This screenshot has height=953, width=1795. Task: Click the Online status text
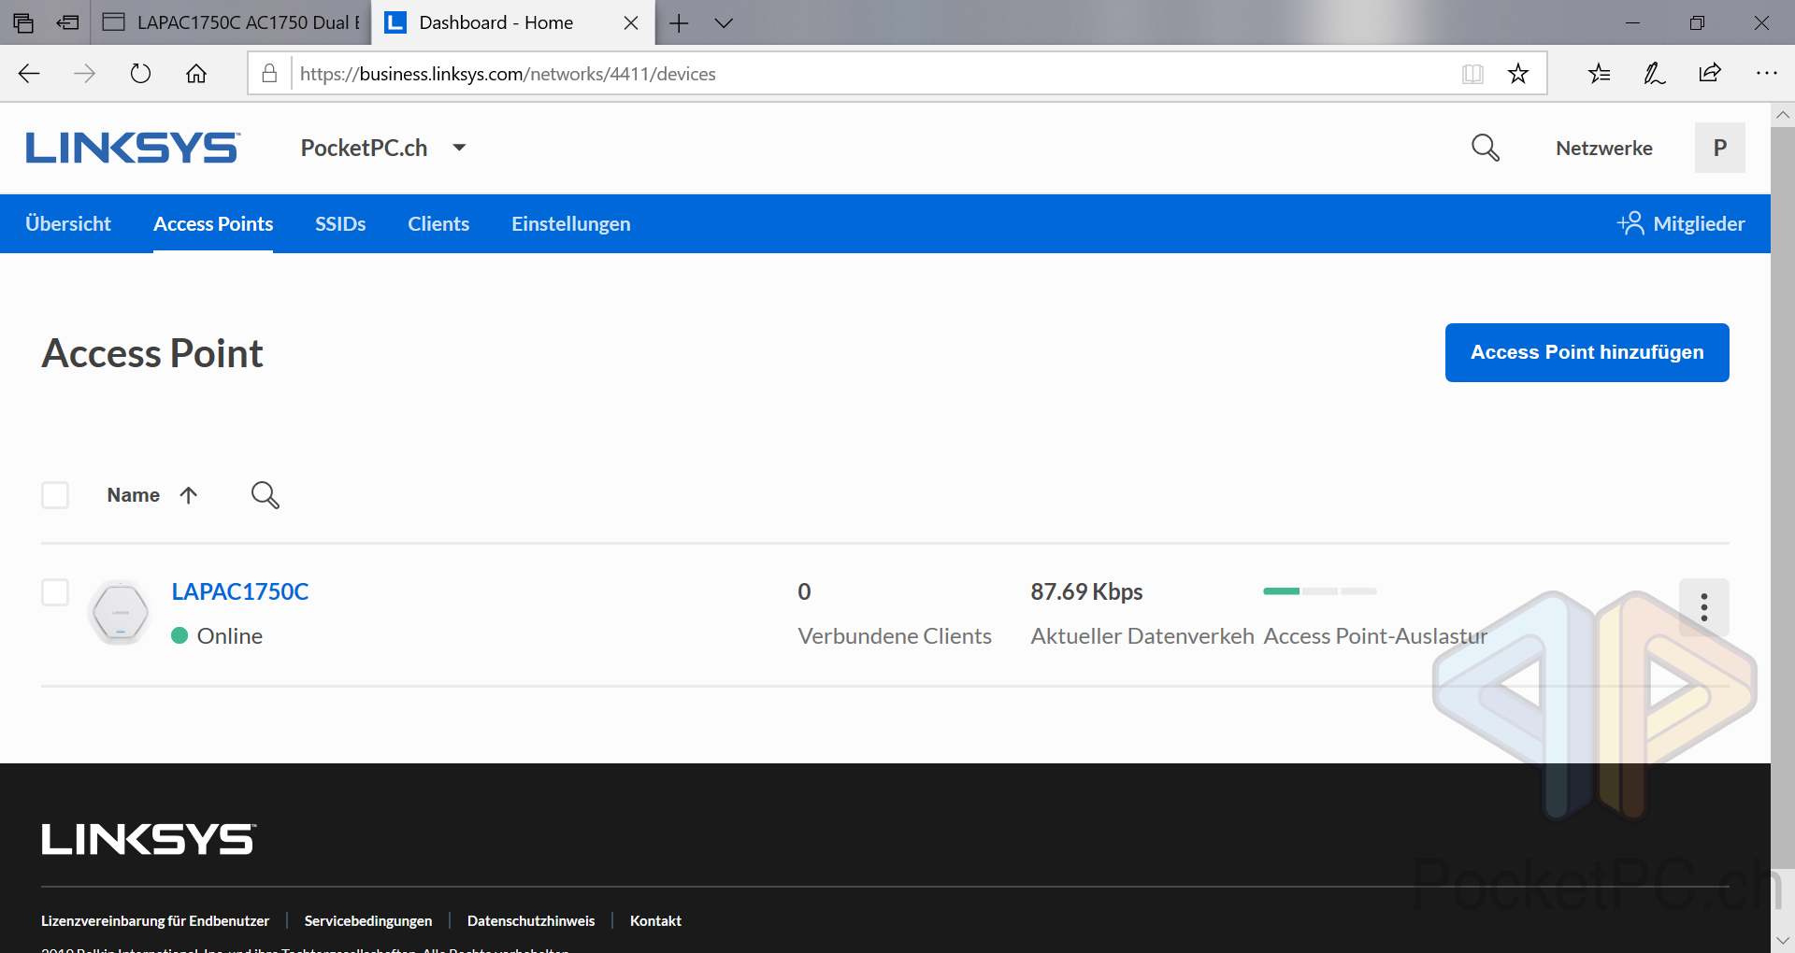tap(230, 635)
